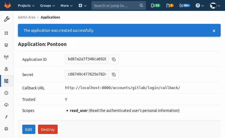Open the GitLab logo home link
The image size is (225, 138).
click(x=7, y=5)
